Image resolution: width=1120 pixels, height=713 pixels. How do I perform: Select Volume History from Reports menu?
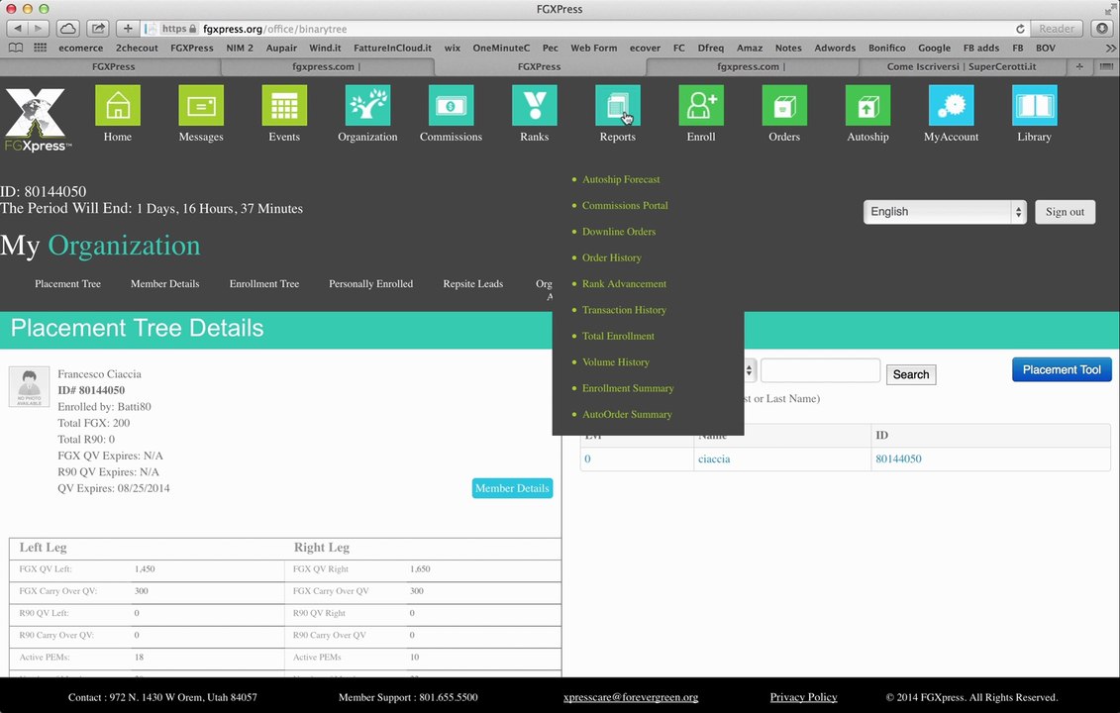(616, 361)
